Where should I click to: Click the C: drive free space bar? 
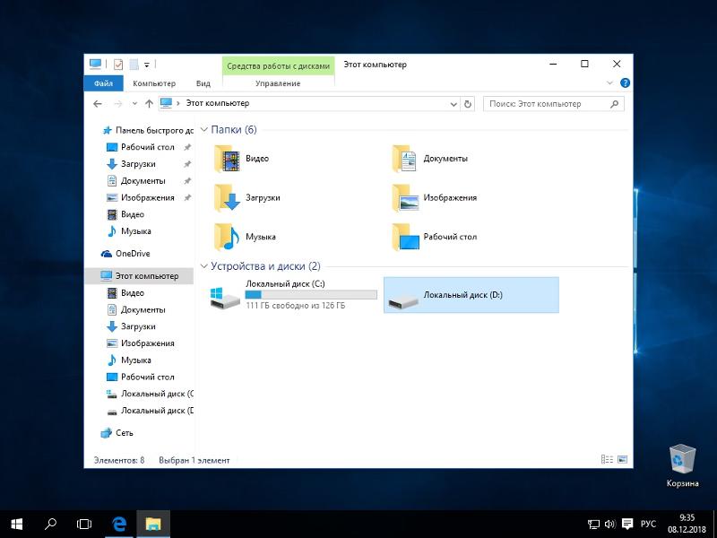point(311,295)
